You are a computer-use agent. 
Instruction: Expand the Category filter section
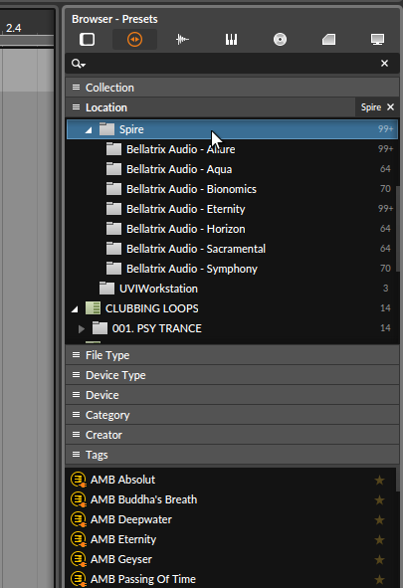233,415
